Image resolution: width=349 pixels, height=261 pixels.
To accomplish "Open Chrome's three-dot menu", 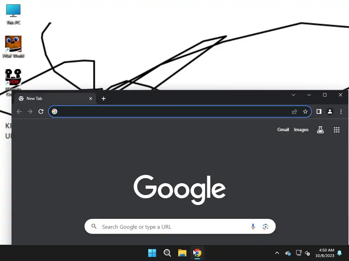I will (x=341, y=111).
